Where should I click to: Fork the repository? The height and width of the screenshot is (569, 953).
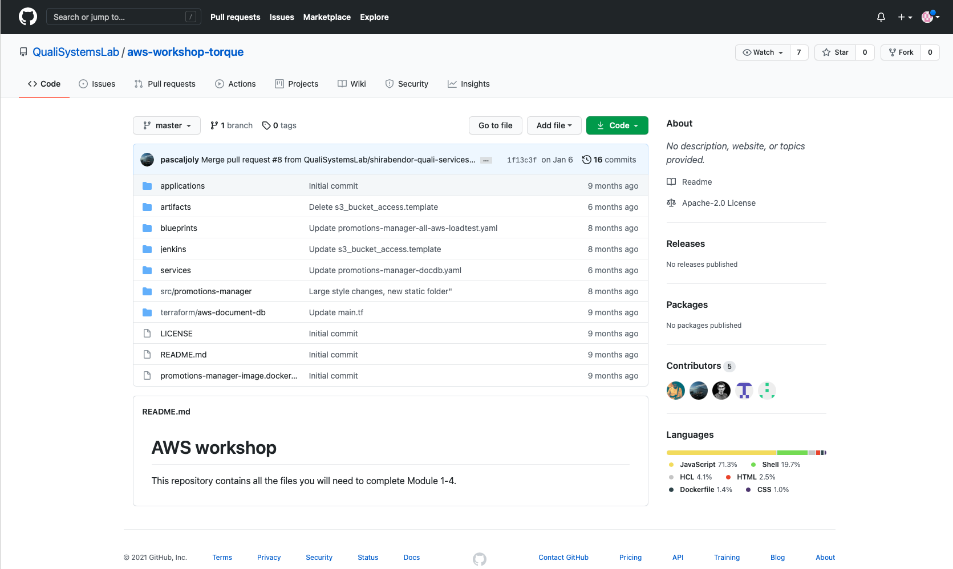tap(901, 52)
